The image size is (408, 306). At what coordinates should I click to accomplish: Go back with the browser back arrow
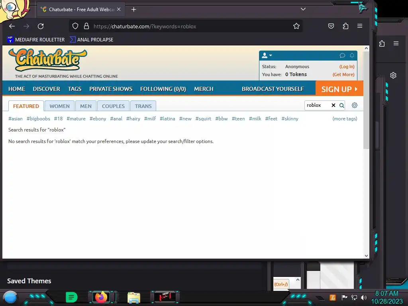tap(12, 26)
